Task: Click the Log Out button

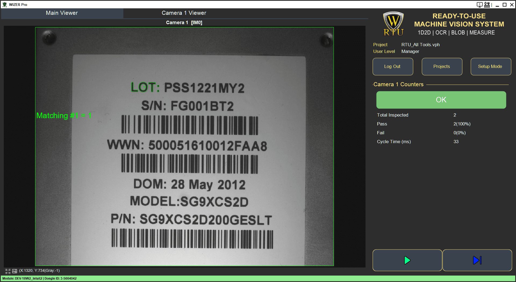Action: pos(393,67)
